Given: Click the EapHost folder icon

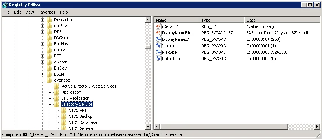Looking at the screenshot, I should coord(49,44).
